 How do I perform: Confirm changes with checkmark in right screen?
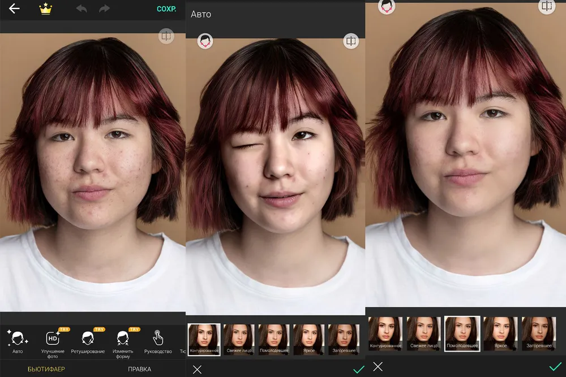click(555, 367)
